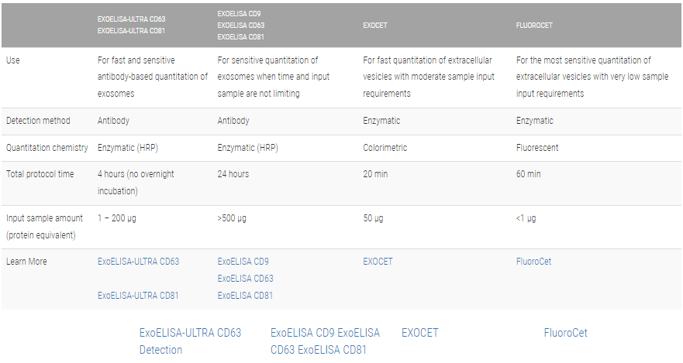The height and width of the screenshot is (363, 683).
Task: Open the large EXOCET link below the table
Action: pos(419,333)
